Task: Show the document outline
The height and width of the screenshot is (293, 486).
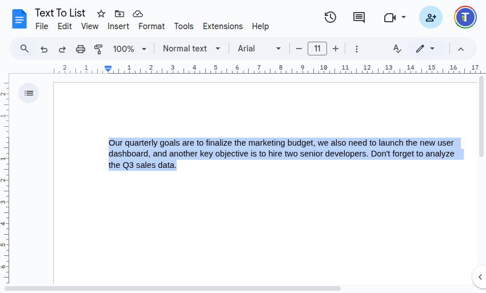Action: coord(29,93)
